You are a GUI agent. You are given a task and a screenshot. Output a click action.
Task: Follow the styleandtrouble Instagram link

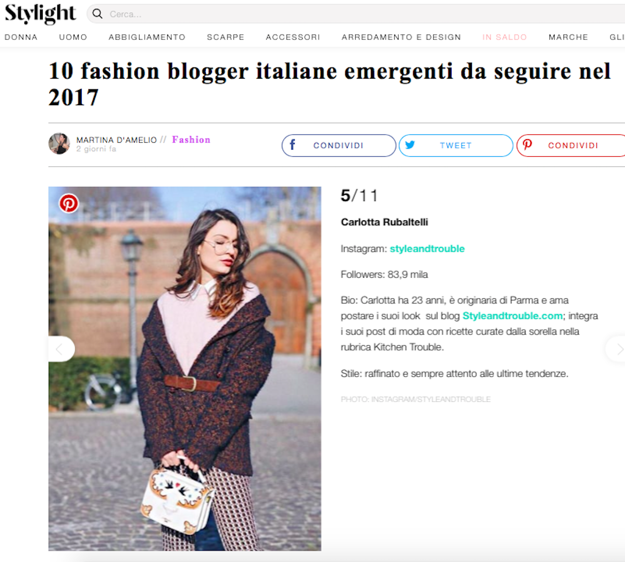click(x=427, y=248)
